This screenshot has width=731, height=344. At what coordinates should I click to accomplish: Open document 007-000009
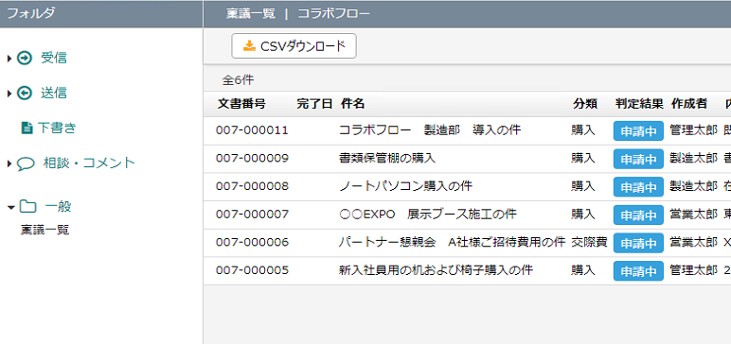[252, 159]
